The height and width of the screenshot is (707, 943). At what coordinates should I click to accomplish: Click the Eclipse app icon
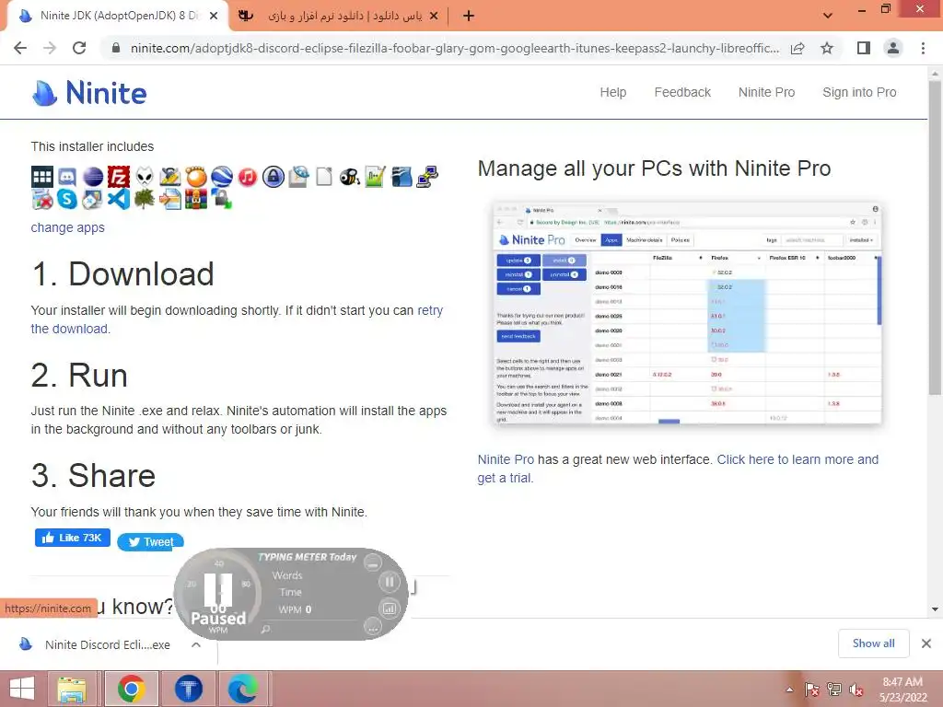(x=93, y=177)
